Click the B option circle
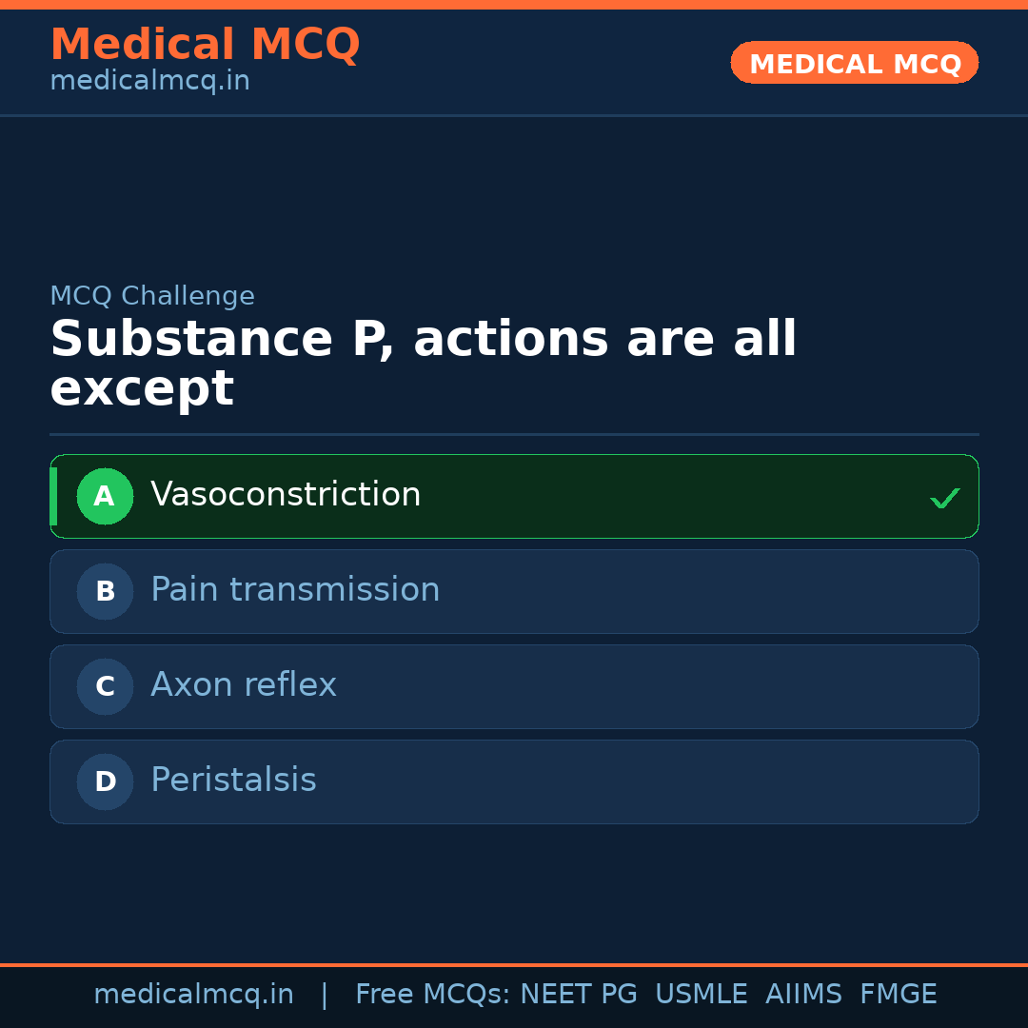Image resolution: width=1028 pixels, height=1028 pixels. (x=105, y=591)
